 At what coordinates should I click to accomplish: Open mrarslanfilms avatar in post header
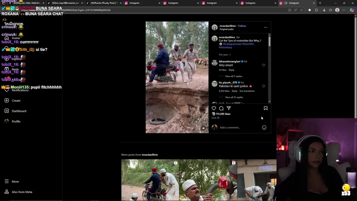pyautogui.click(x=214, y=27)
